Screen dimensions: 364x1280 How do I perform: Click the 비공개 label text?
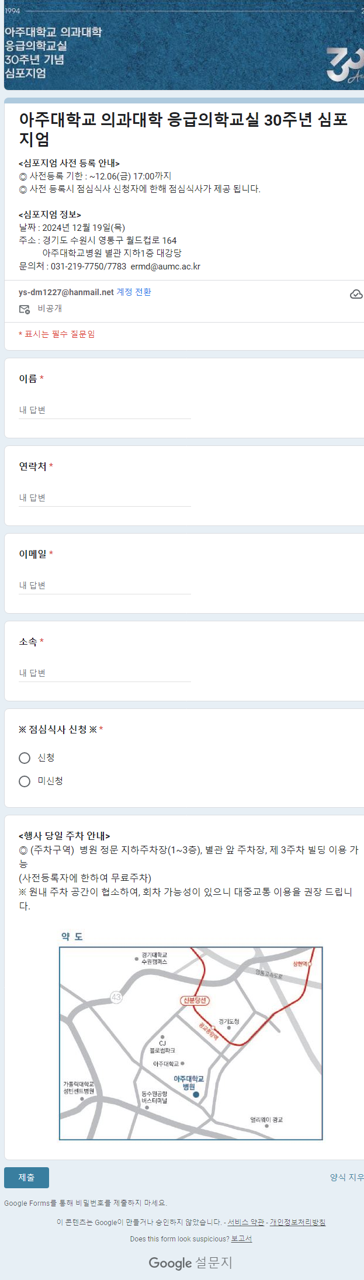(50, 309)
